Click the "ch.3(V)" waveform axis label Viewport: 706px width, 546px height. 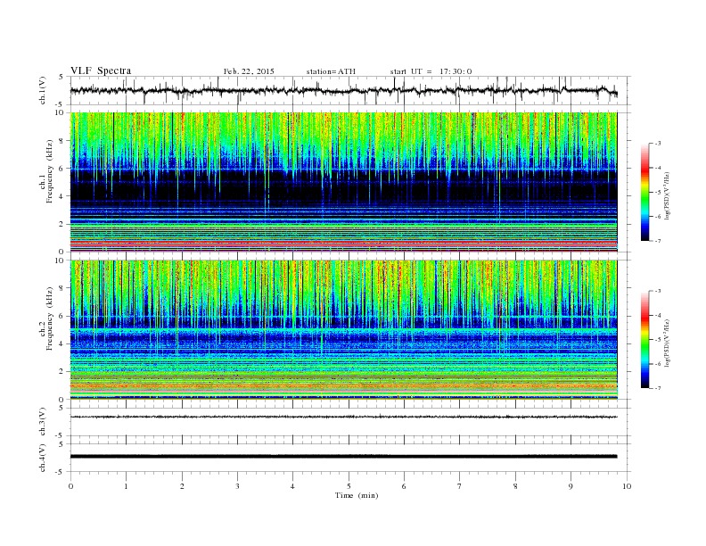point(42,422)
